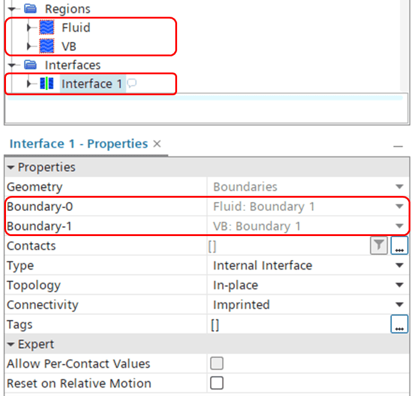Click the Contacts filter icon
The width and height of the screenshot is (414, 396).
click(378, 246)
